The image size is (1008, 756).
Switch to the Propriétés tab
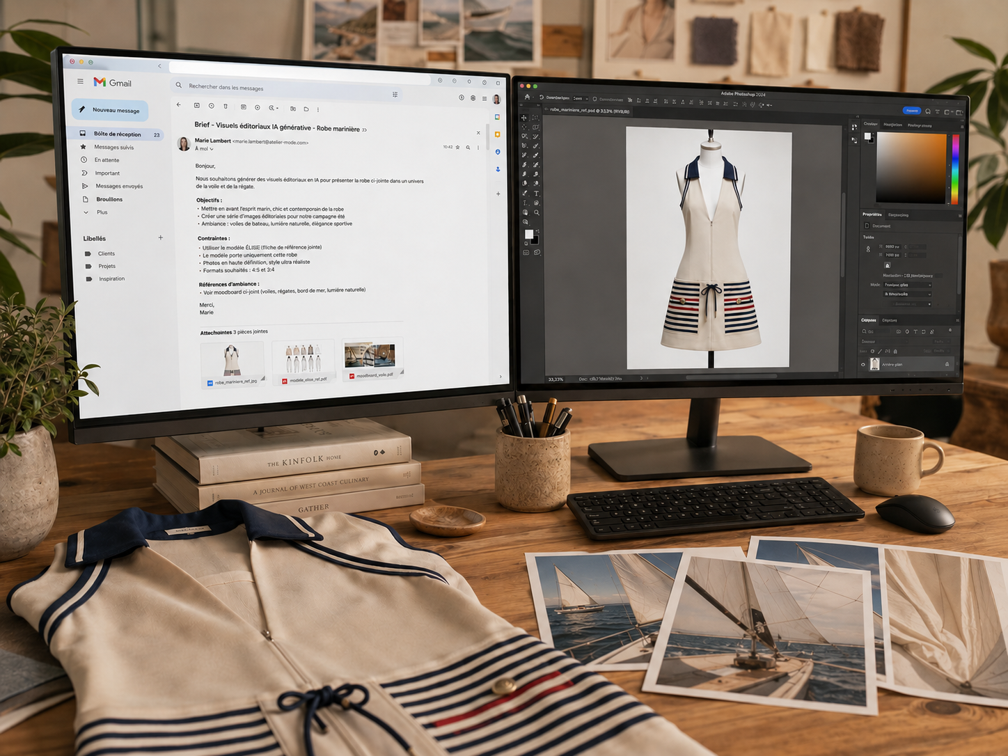[x=872, y=214]
